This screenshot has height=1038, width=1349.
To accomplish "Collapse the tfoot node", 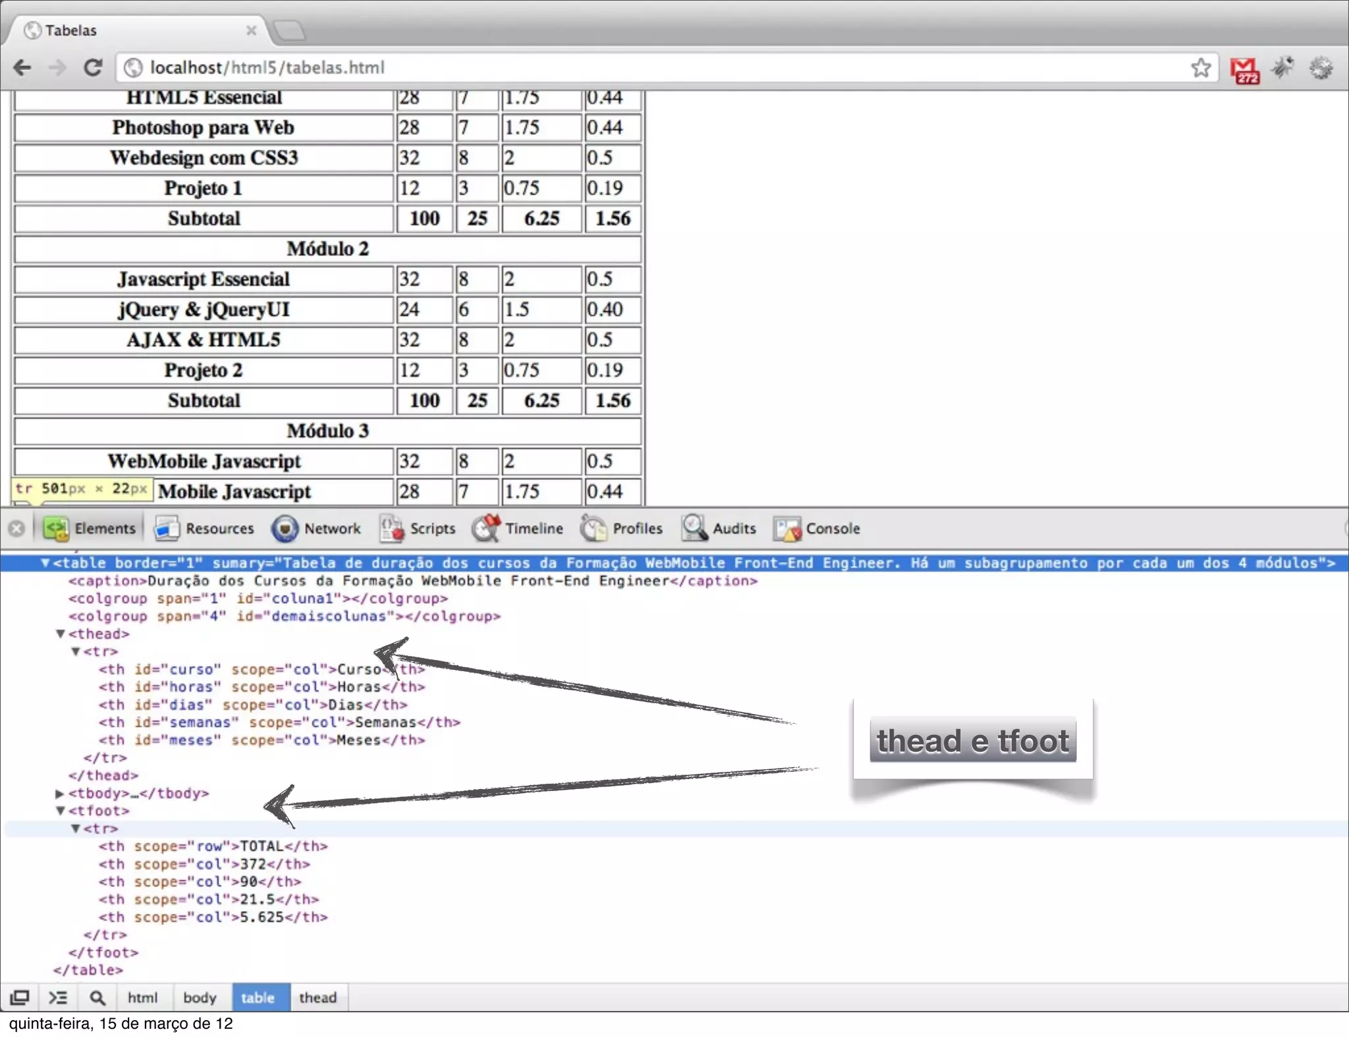I will pyautogui.click(x=60, y=811).
